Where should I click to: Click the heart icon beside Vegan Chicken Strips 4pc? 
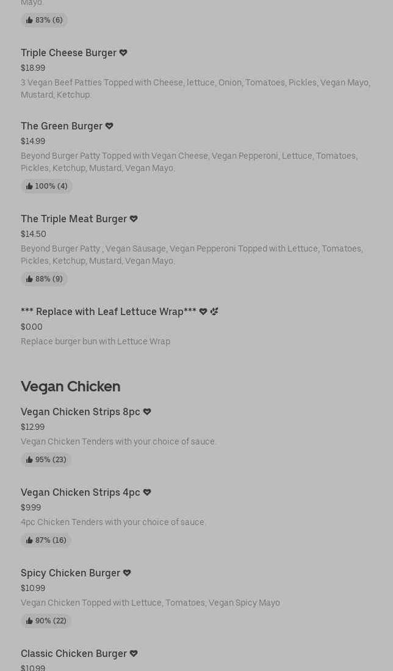147,492
